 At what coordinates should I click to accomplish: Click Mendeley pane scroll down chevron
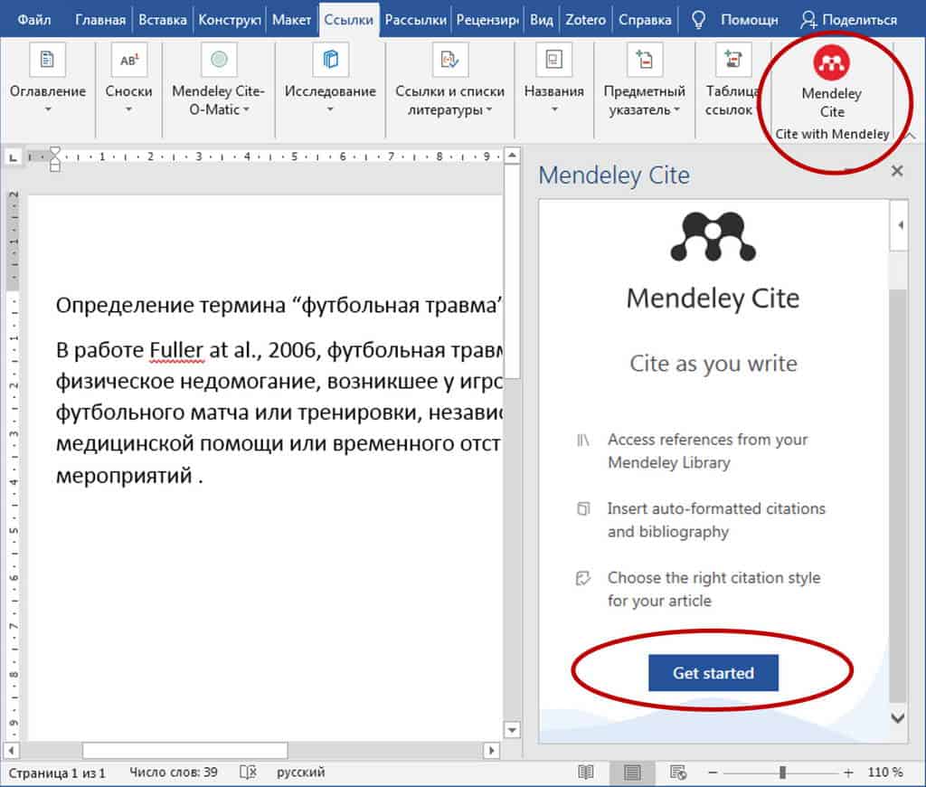click(x=897, y=718)
